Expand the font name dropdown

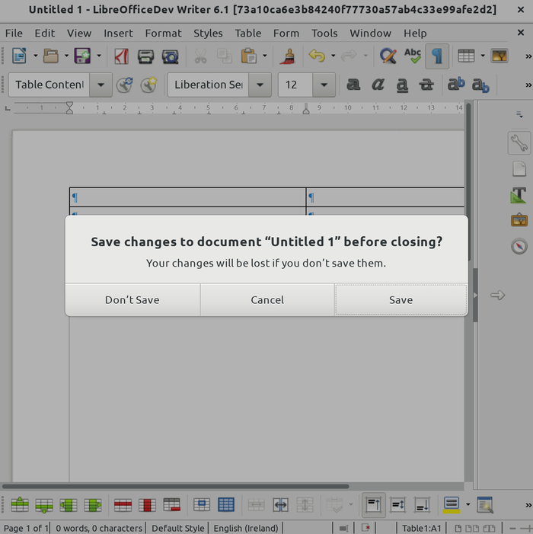point(260,85)
